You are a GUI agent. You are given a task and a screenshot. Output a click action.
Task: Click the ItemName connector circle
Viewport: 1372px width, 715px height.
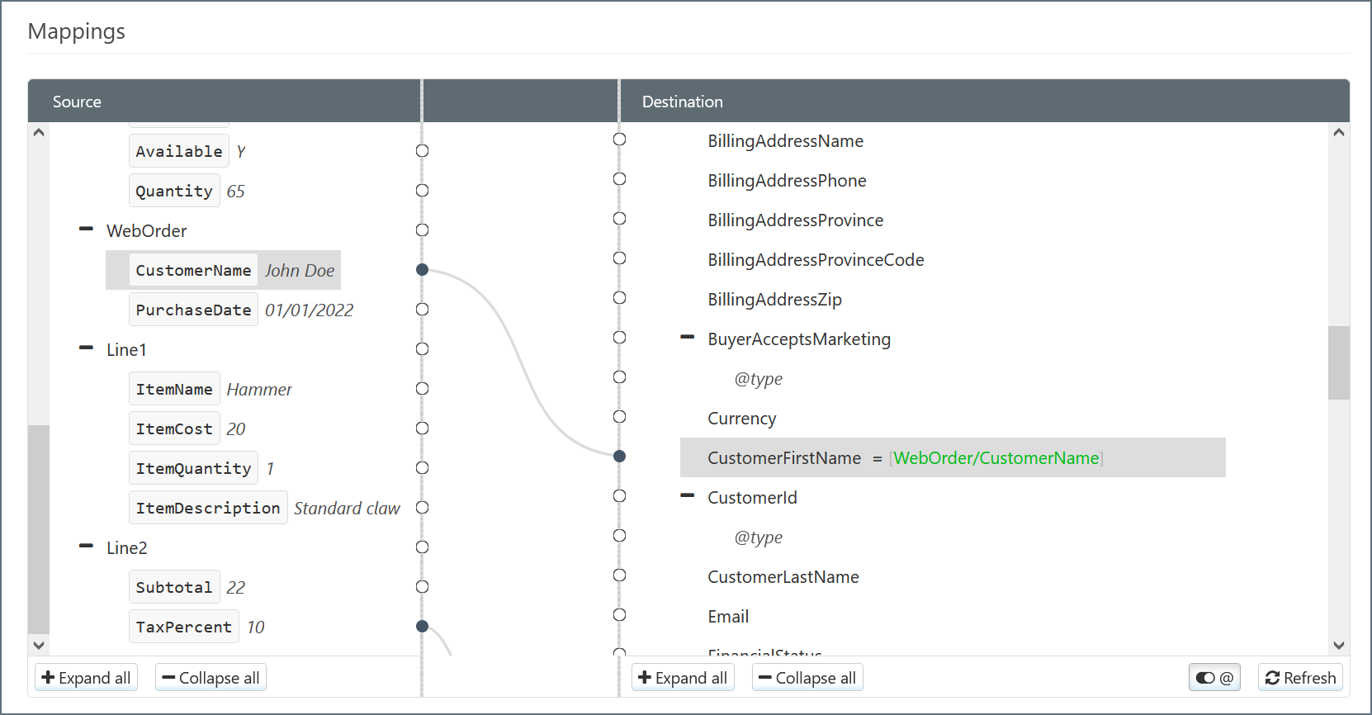point(422,389)
